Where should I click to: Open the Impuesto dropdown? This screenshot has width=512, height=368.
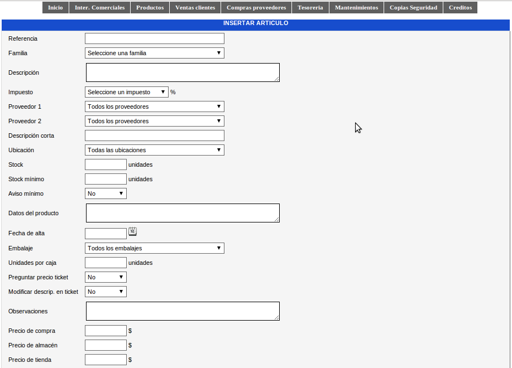coord(126,91)
